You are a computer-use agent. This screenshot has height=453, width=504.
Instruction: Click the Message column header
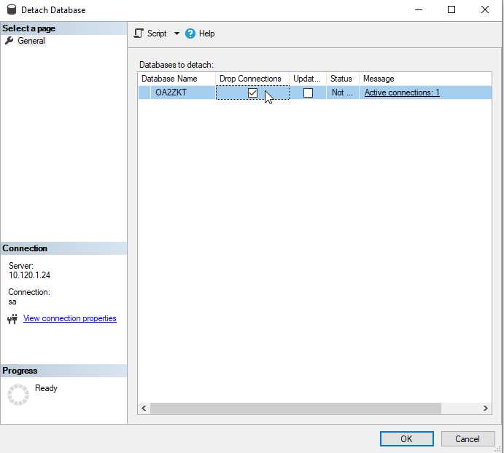click(425, 79)
